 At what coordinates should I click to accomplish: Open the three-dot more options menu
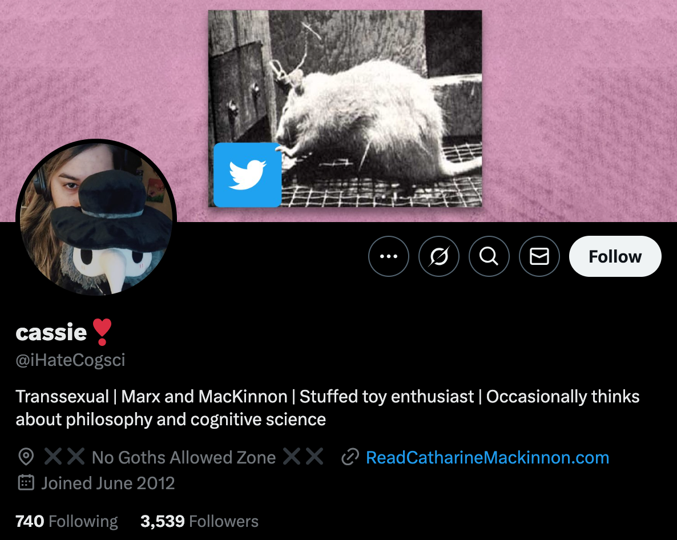click(x=388, y=256)
